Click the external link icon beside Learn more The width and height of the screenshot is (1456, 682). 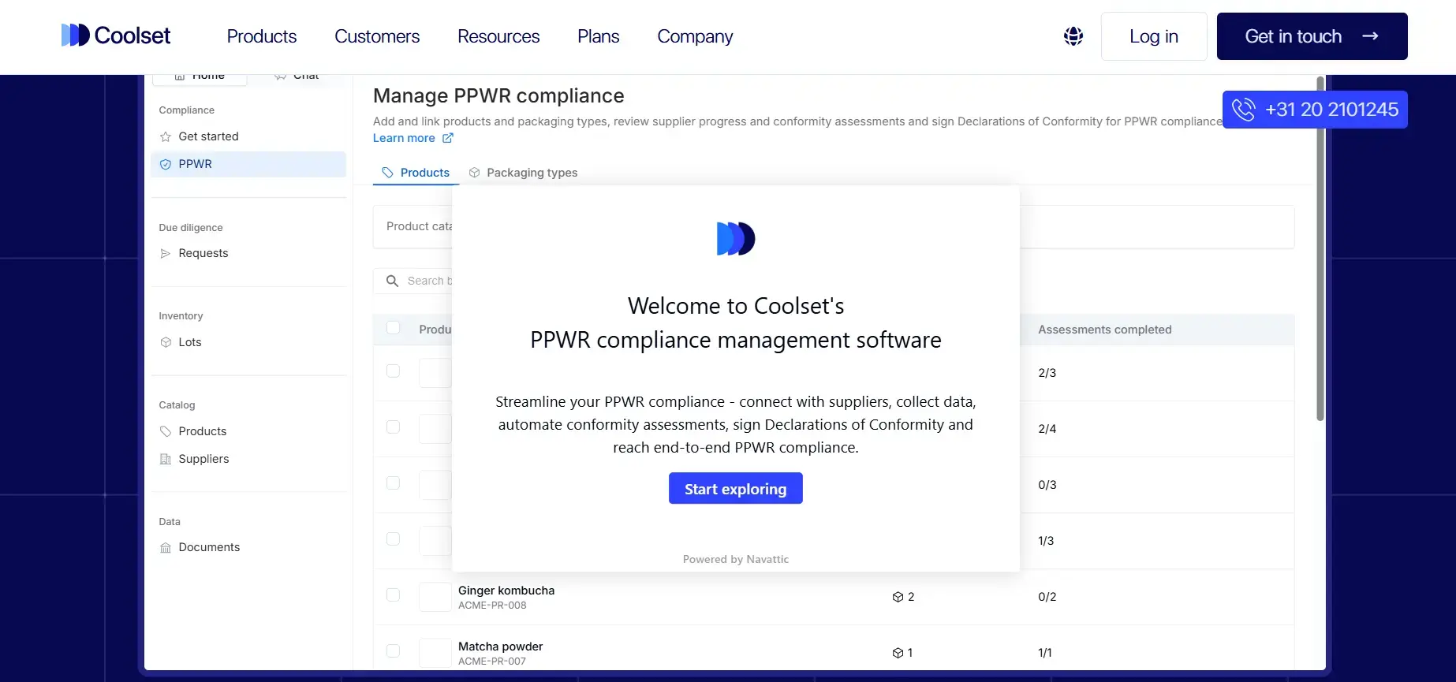[448, 138]
